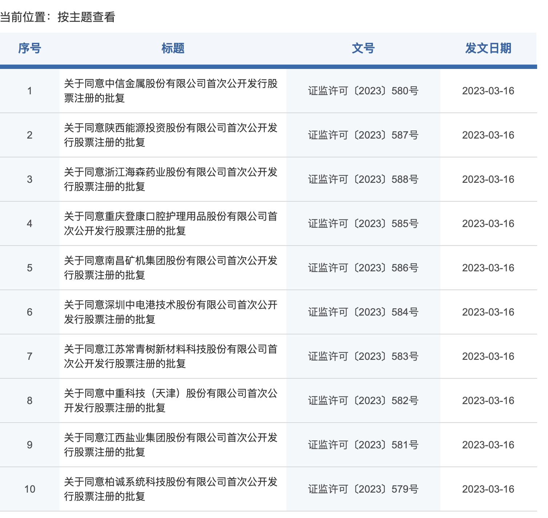
Task: Click the 浙江海森药业 approval title
Action: (171, 179)
